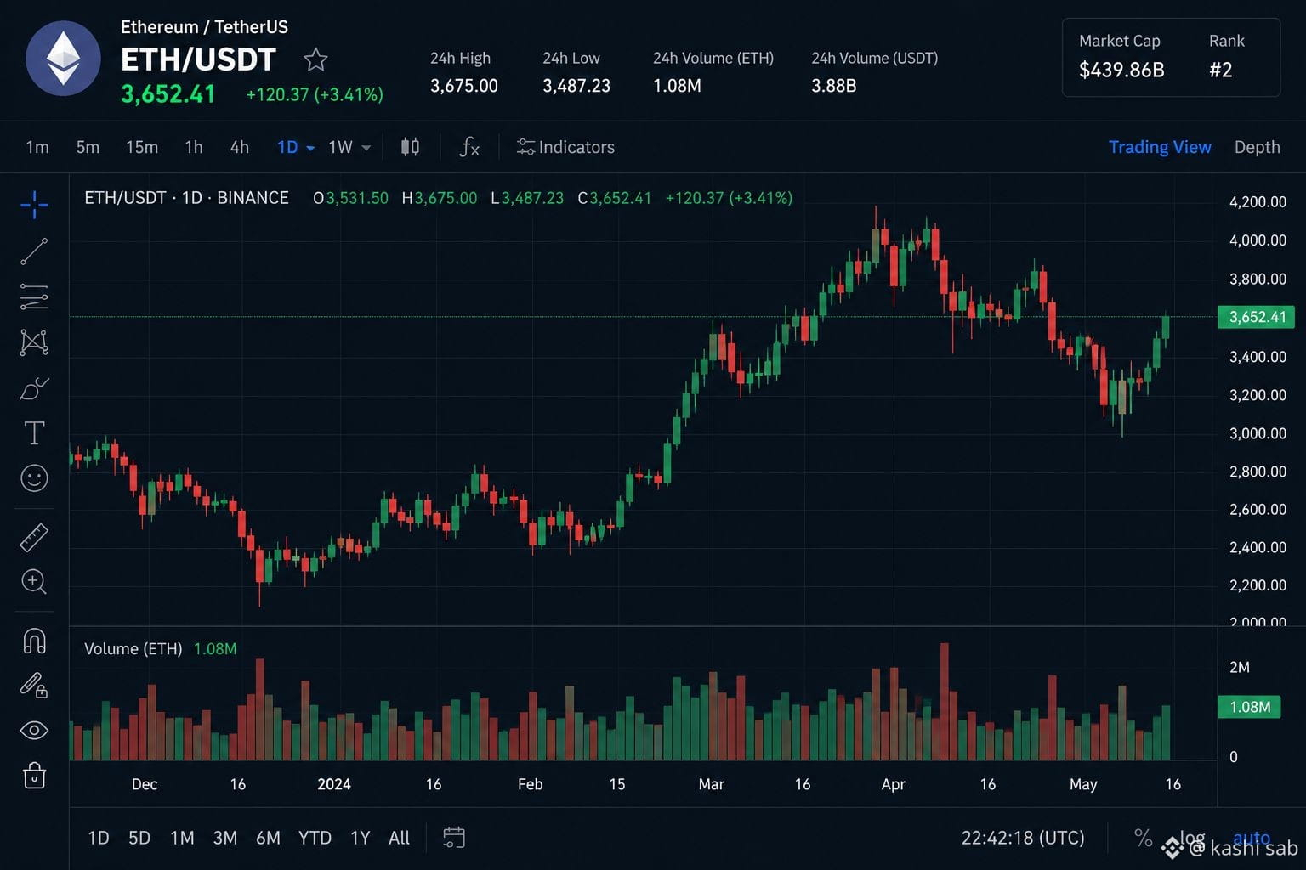1306x870 pixels.
Task: Click the 24h Volume (USDT) 3.88B value
Action: point(833,86)
